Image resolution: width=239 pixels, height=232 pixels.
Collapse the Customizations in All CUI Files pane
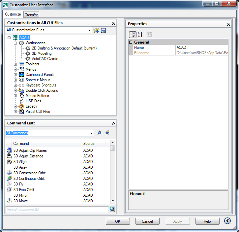[113, 23]
